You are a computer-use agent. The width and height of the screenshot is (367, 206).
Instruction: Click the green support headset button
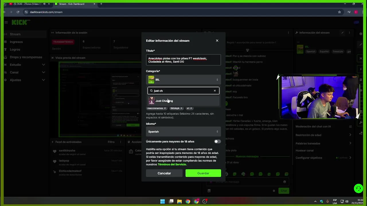point(358,188)
